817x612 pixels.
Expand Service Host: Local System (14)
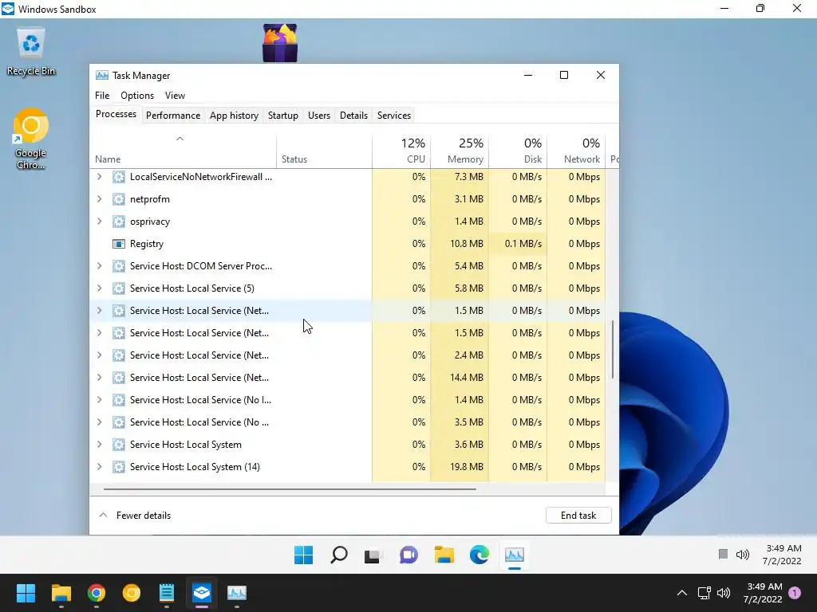pyautogui.click(x=99, y=467)
